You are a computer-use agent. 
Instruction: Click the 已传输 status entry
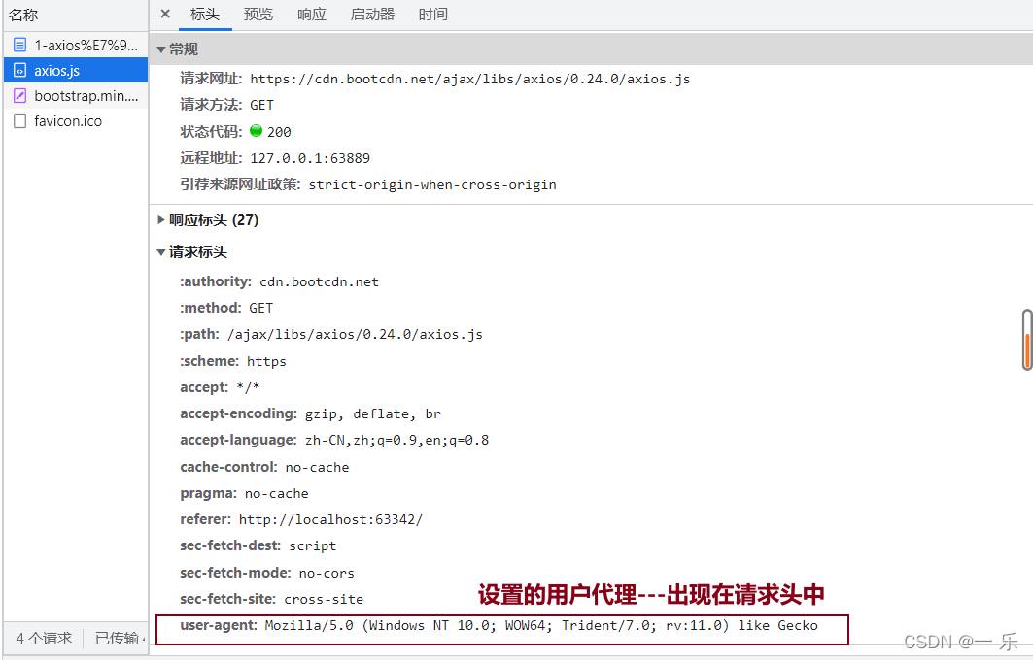click(x=120, y=639)
